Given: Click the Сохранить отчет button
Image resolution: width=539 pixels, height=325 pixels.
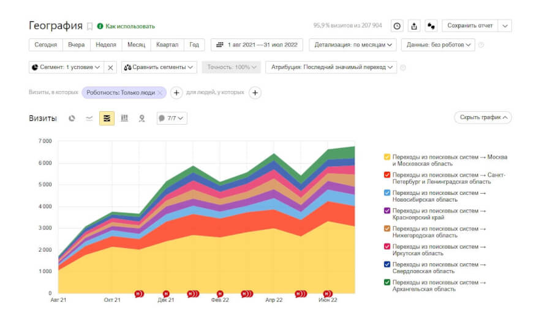Looking at the screenshot, I should pyautogui.click(x=469, y=26).
